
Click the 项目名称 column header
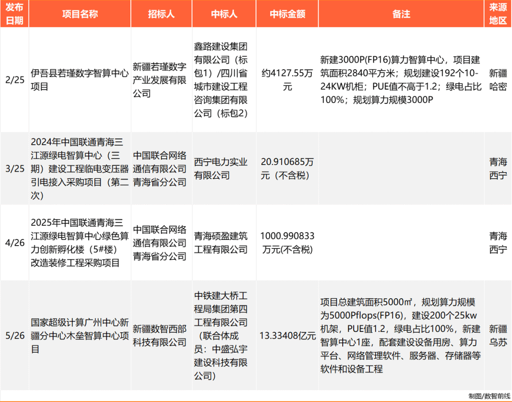point(80,14)
